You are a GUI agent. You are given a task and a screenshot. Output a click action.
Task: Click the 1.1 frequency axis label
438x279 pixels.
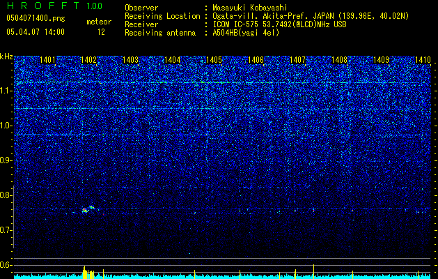tap(6, 91)
